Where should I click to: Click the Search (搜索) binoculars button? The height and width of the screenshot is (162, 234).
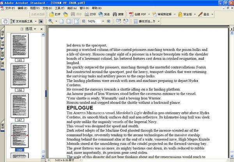coord(118,14)
